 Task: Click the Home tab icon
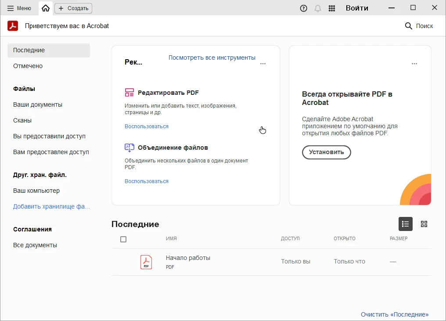pyautogui.click(x=46, y=8)
